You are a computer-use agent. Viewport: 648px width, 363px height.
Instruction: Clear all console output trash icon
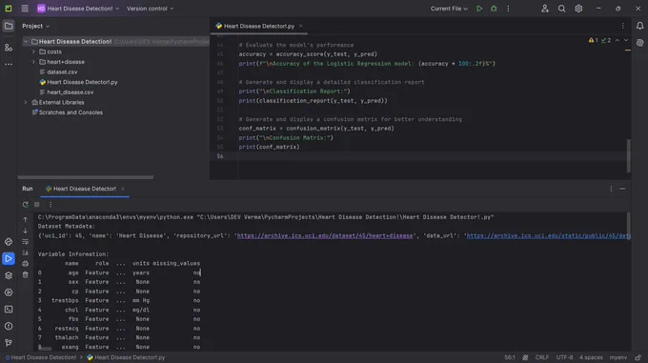pos(25,274)
